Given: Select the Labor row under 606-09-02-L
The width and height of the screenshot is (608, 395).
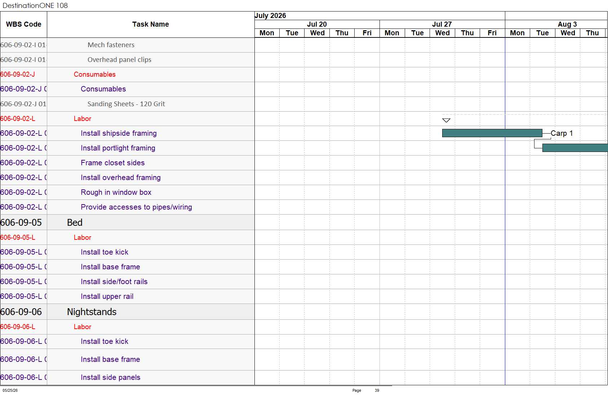Looking at the screenshot, I should point(127,119).
